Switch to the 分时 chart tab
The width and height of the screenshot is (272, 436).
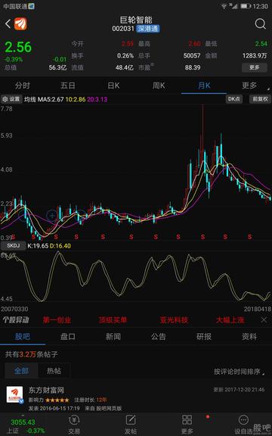point(23,86)
